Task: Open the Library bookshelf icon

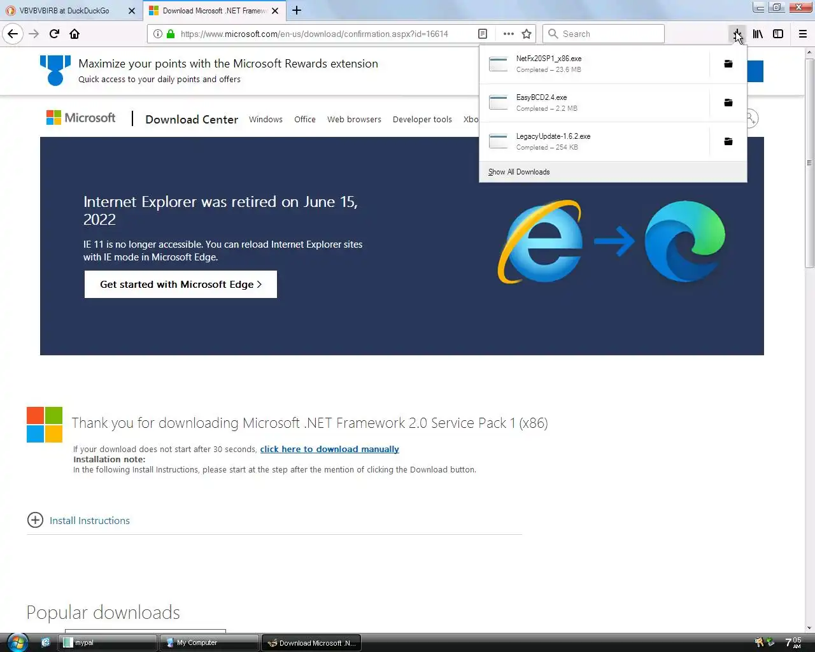Action: tap(758, 34)
